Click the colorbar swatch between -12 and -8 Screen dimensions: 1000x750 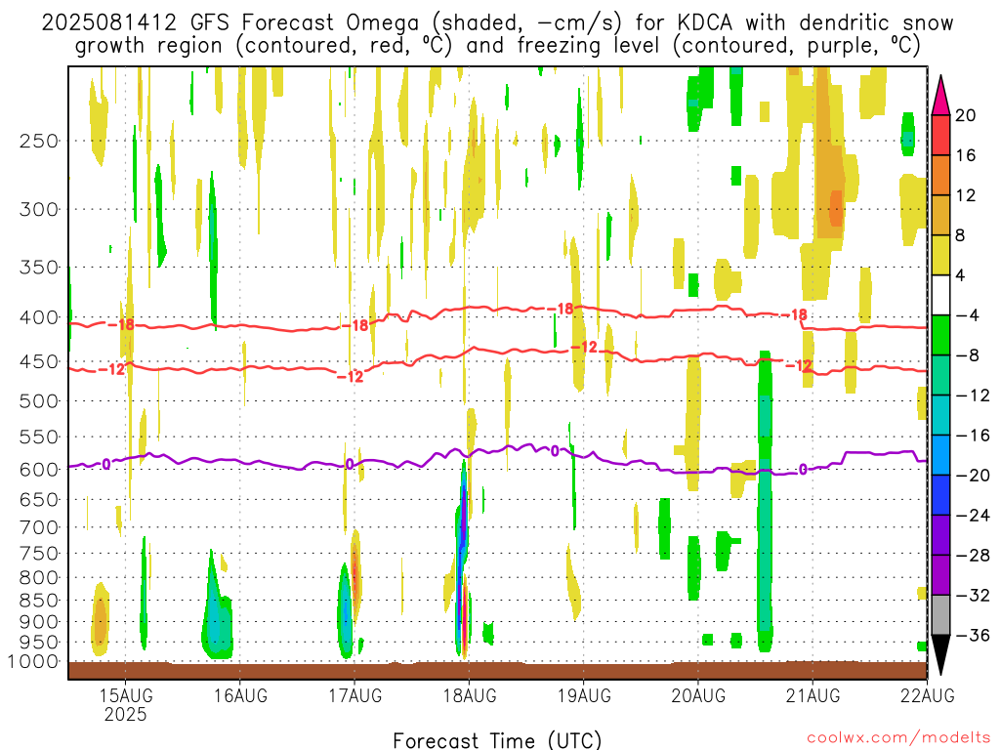pos(940,375)
